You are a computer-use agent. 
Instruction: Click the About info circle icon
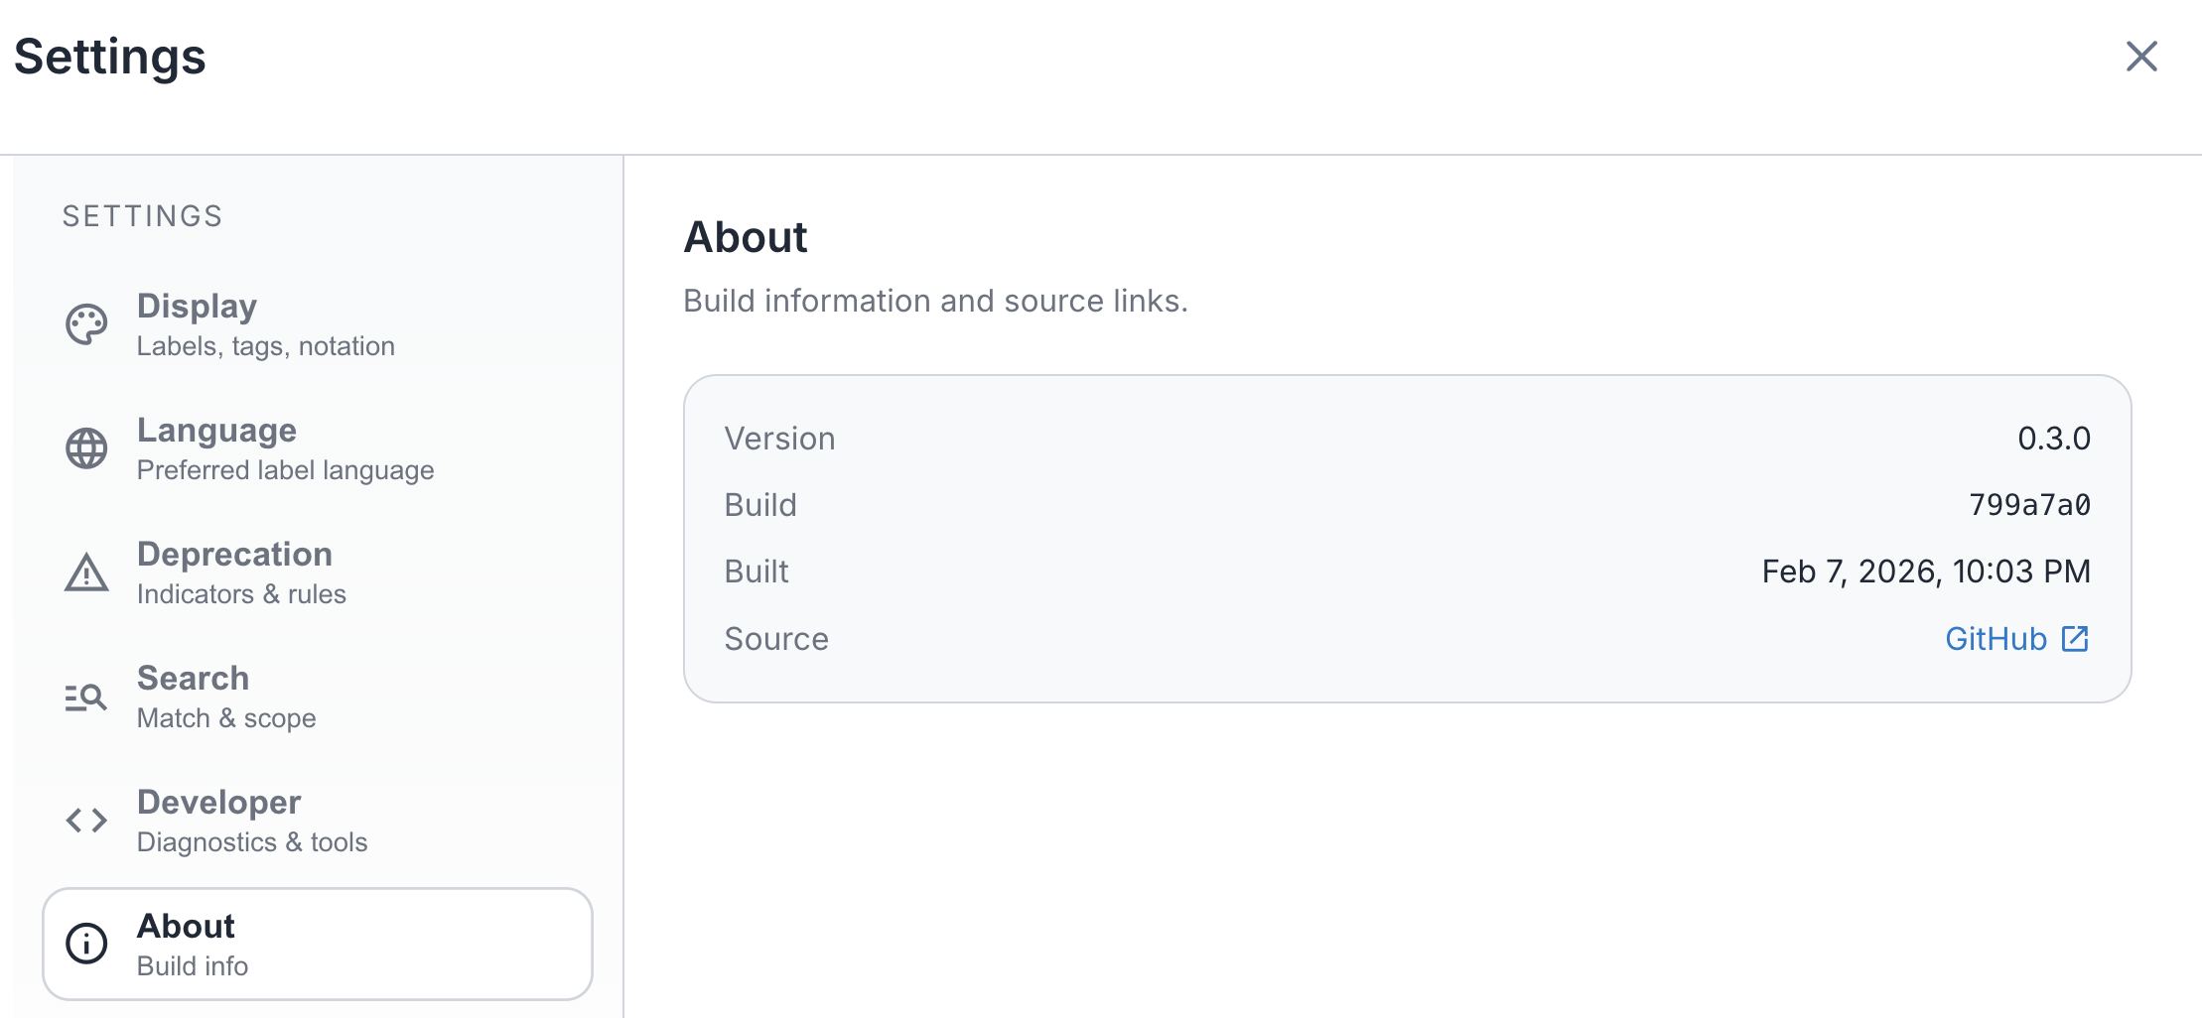pyautogui.click(x=86, y=944)
